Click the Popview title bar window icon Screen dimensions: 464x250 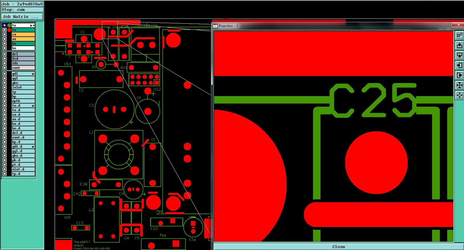[x=216, y=26]
